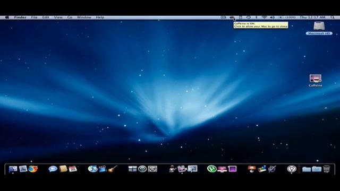Image resolution: width=340 pixels, height=191 pixels.
Task: Open the Apple menu
Action: point(7,18)
